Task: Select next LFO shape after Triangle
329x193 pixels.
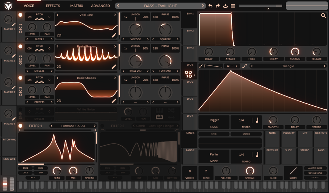Action: pyautogui.click(x=324, y=66)
